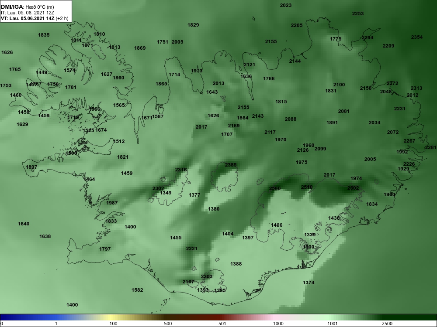The width and height of the screenshot is (437, 327).
Task: Click map value 1775
Action: [336, 39]
